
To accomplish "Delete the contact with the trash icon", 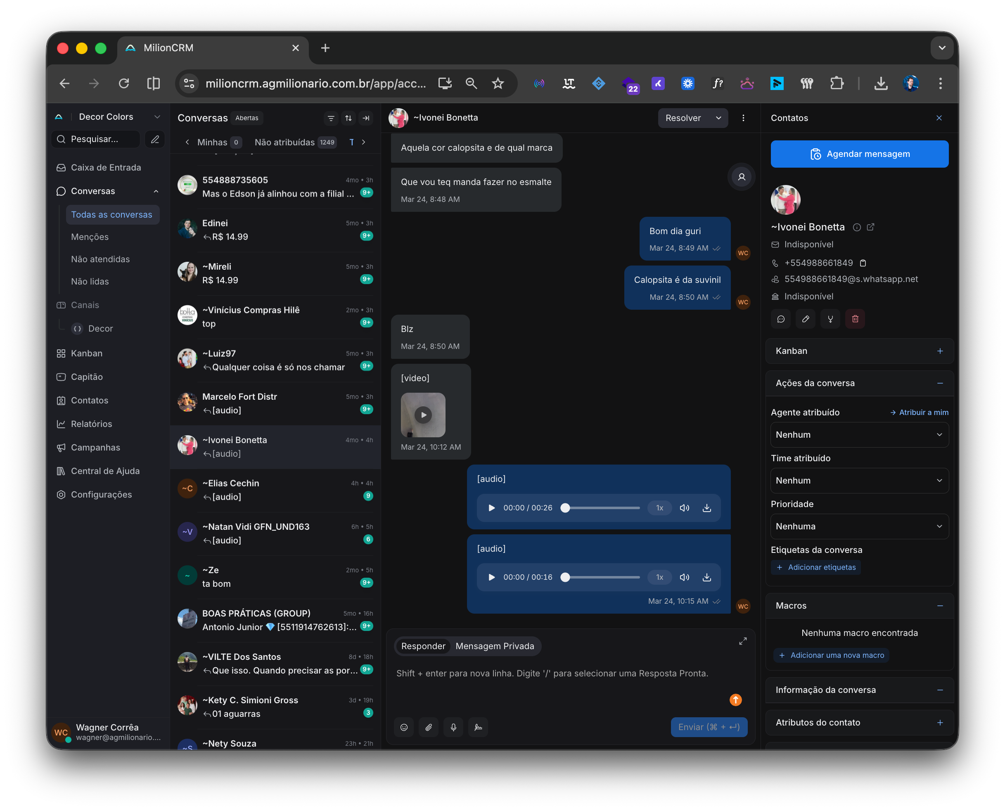I will coord(855,319).
